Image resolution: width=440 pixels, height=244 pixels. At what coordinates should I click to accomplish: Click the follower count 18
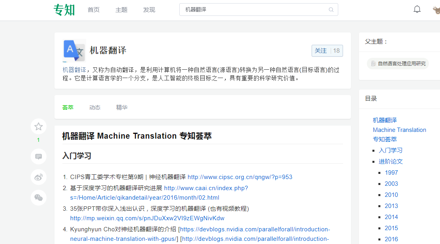tap(336, 50)
